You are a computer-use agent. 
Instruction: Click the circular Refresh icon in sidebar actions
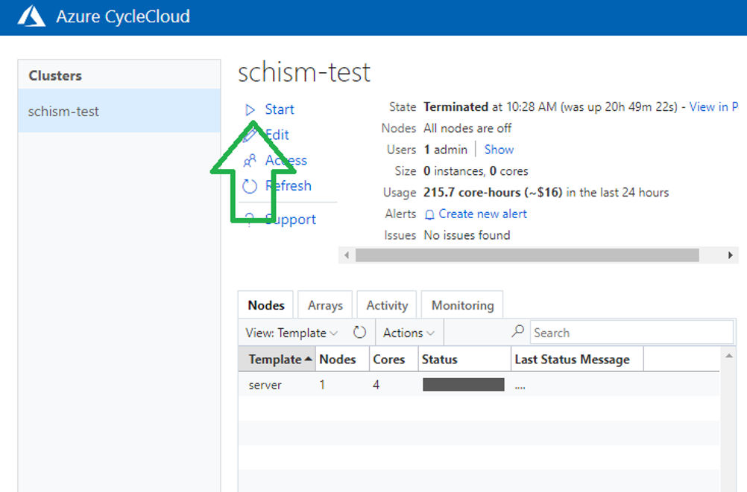250,186
